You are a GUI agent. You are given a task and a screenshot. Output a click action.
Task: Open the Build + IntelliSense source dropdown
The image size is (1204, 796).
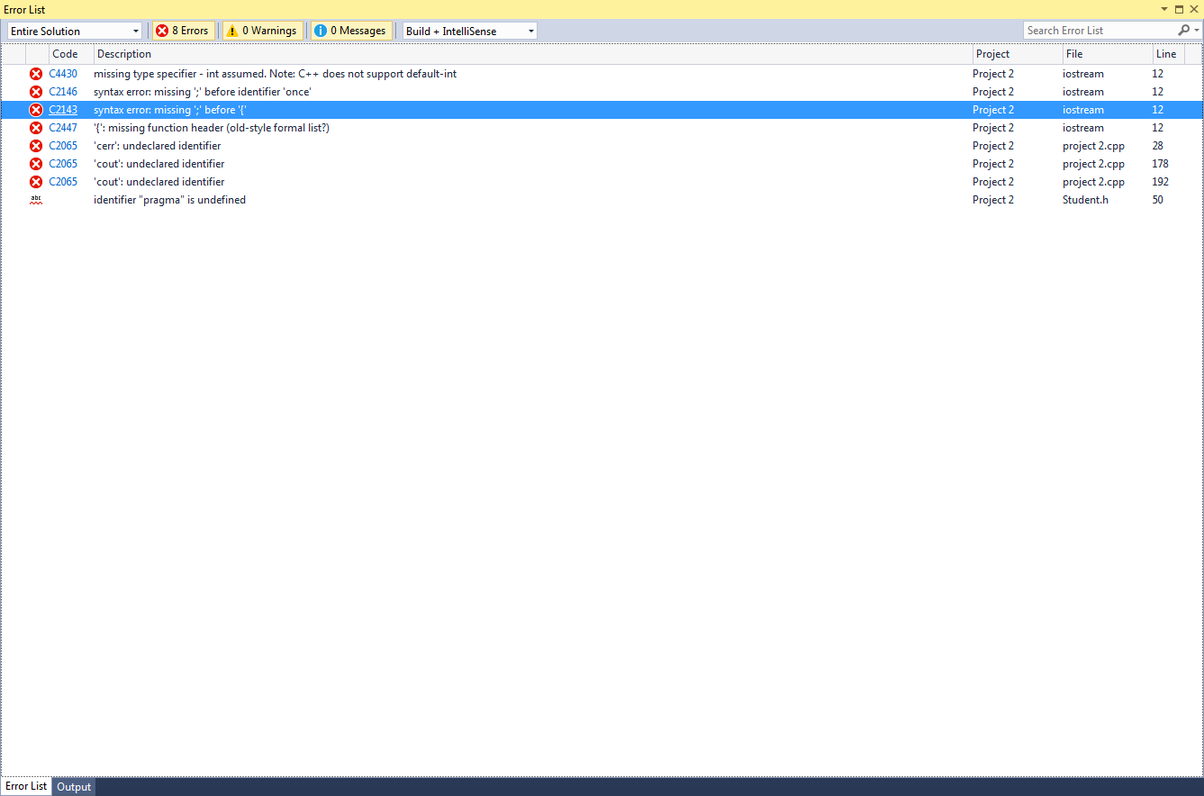coord(470,31)
